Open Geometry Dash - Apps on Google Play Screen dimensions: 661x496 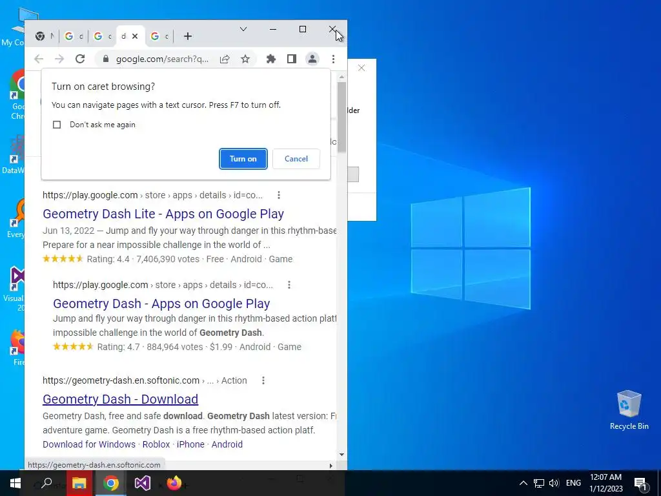[161, 304]
